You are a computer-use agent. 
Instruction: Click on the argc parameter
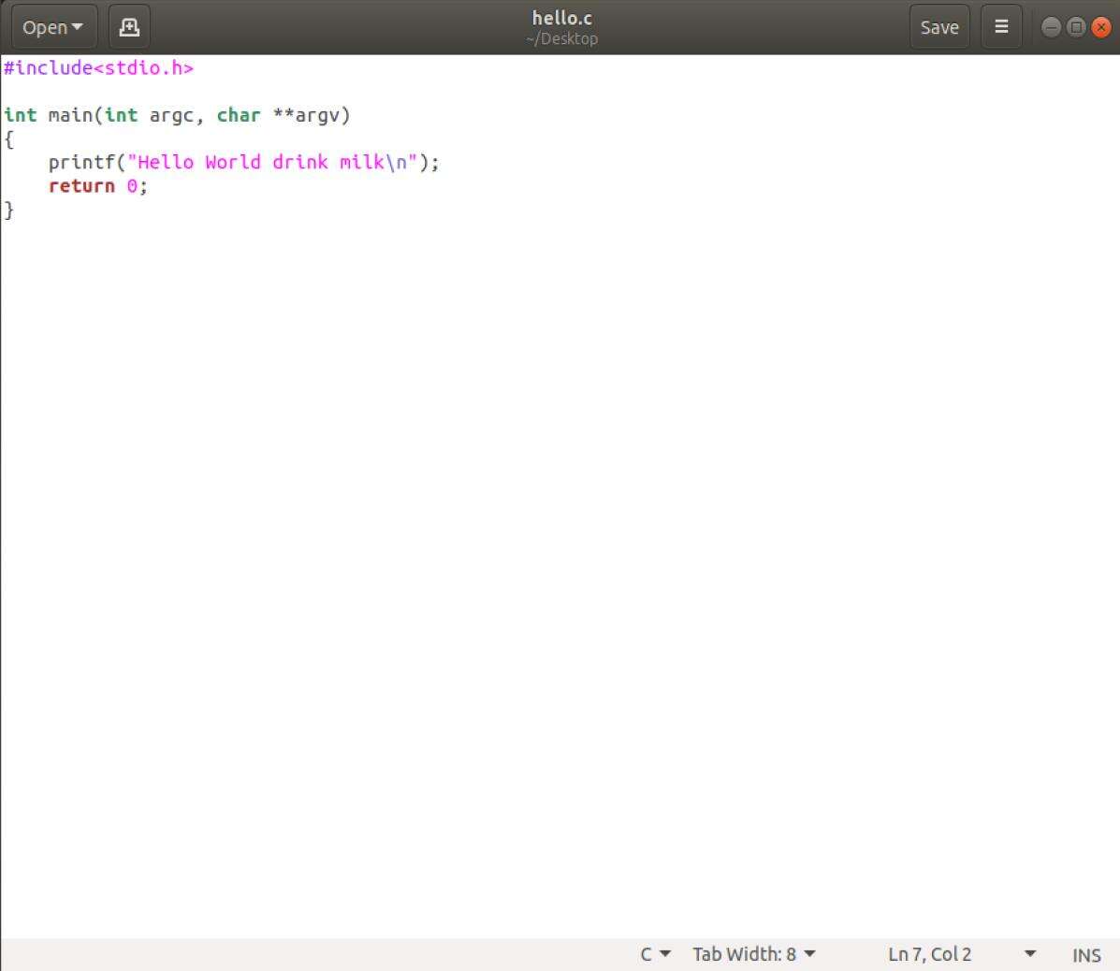click(x=171, y=115)
